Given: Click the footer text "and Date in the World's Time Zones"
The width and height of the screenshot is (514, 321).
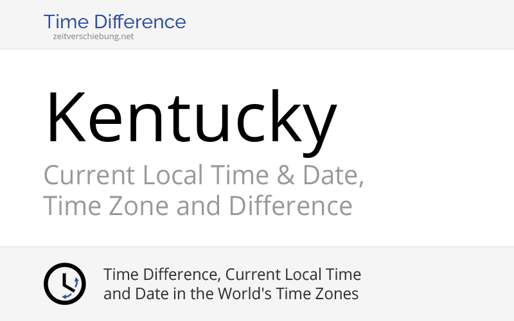Looking at the screenshot, I should 231,294.
